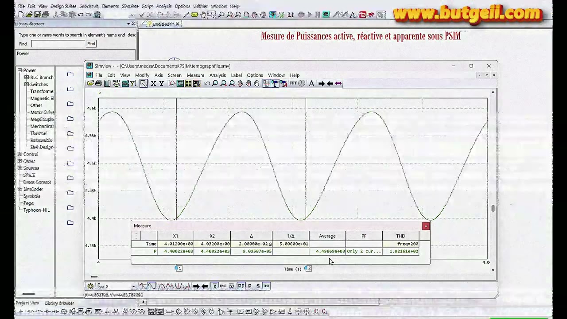This screenshot has height=319, width=567.
Task: Click the black left arrow in Simview top toolbar
Action: 330,83
